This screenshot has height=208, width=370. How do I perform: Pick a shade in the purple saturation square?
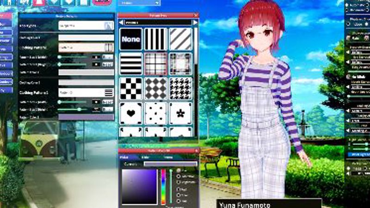point(139,187)
